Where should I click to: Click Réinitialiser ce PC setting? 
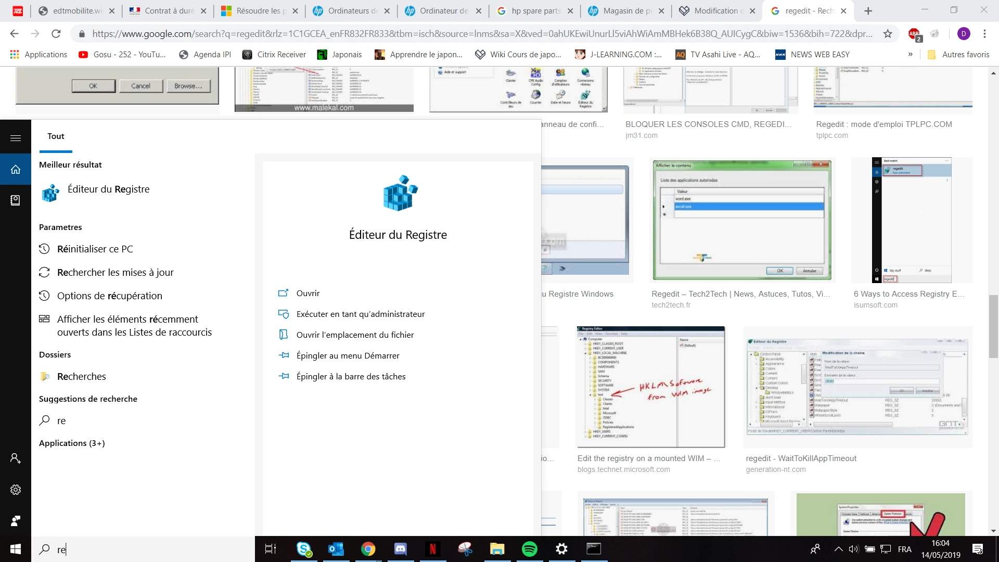pyautogui.click(x=95, y=249)
